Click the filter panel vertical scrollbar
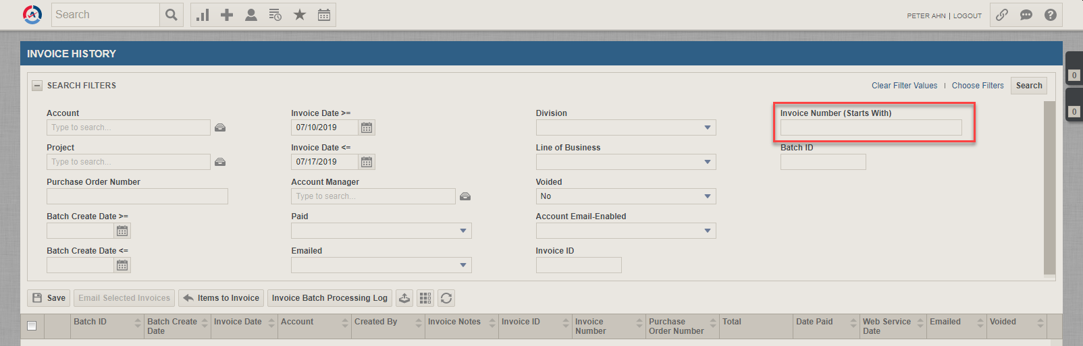 point(1049,188)
